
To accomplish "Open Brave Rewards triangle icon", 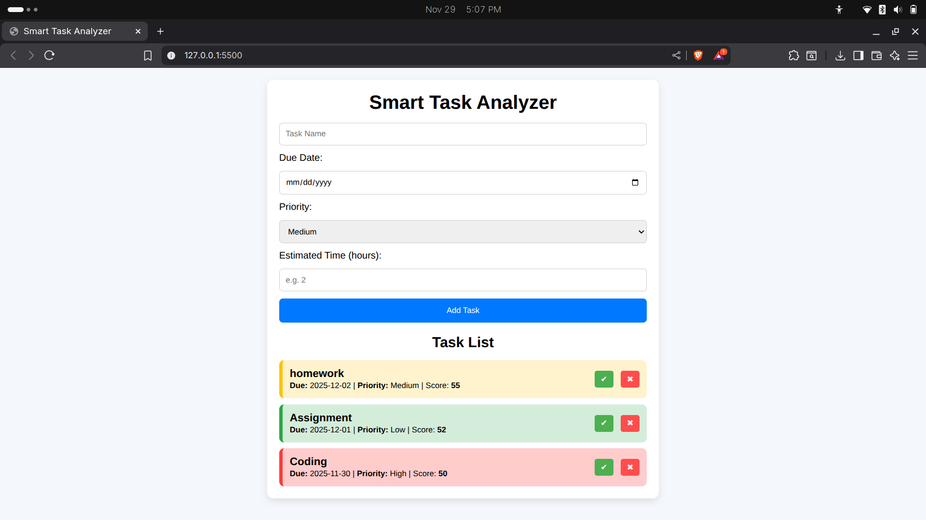I will click(719, 55).
